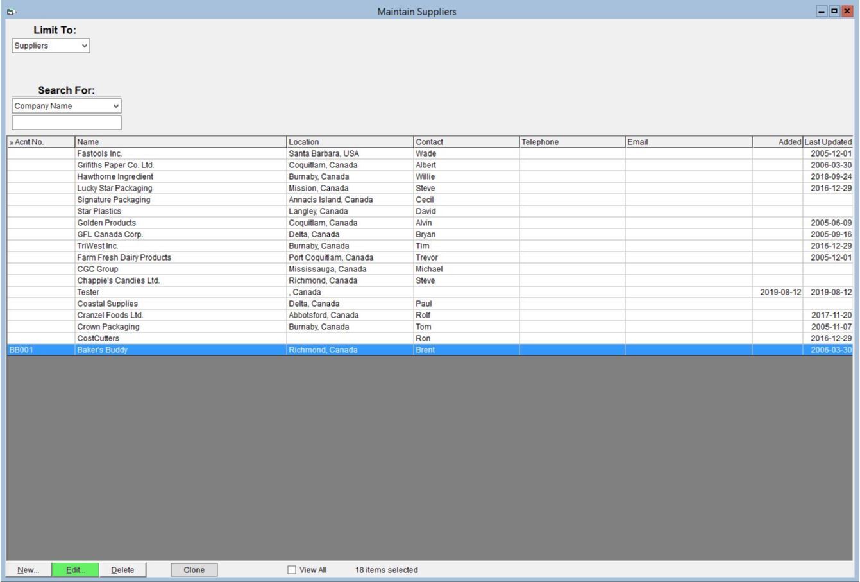Image resolution: width=860 pixels, height=582 pixels.
Task: Click the Delete button
Action: click(x=122, y=570)
